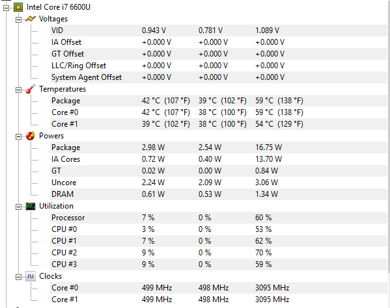Image resolution: width=390 pixels, height=308 pixels.
Task: Select the VID voltage row
Action: click(218, 31)
